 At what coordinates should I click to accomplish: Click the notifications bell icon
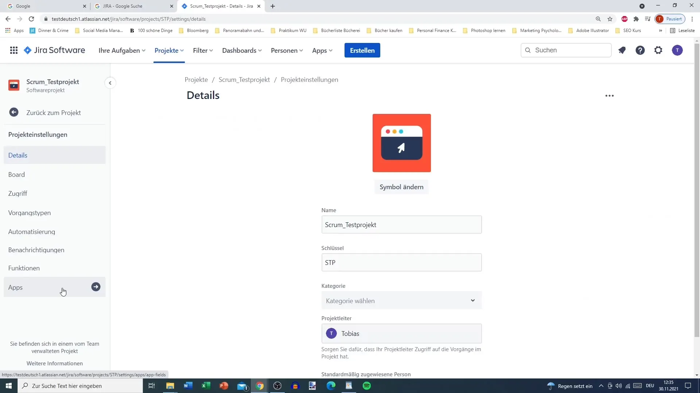[622, 50]
